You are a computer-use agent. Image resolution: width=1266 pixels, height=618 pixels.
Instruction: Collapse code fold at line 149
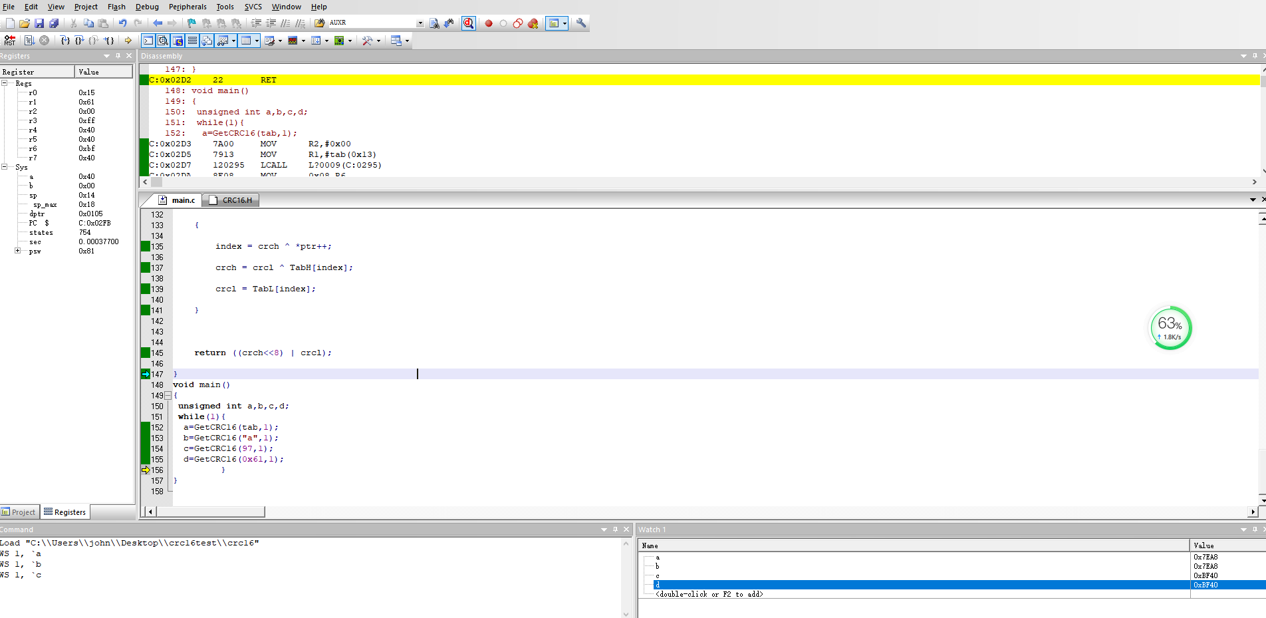(x=168, y=395)
